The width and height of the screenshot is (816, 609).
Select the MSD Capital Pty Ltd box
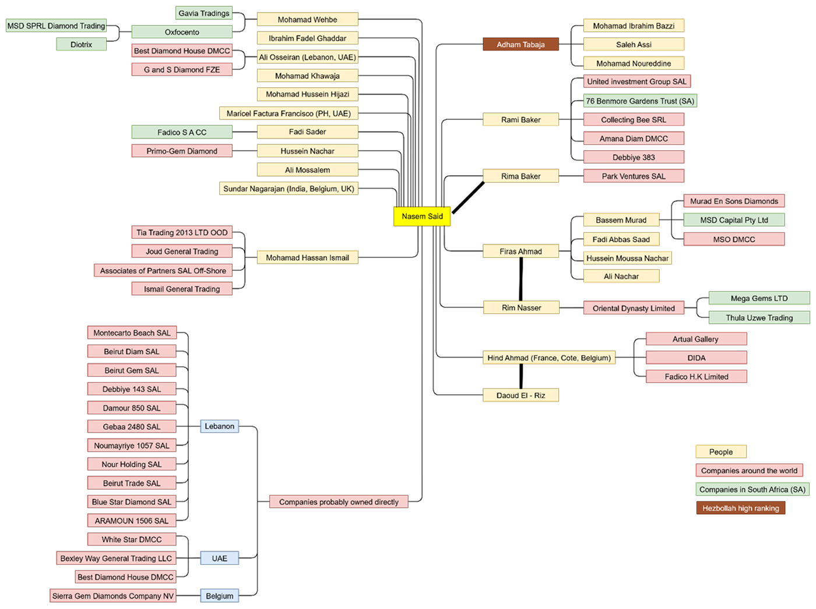click(734, 220)
